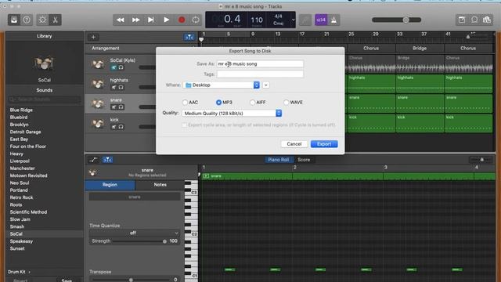Viewport: 501px width, 282px height.
Task: Open the Quality Medium Quality dropdown
Action: pos(232,113)
